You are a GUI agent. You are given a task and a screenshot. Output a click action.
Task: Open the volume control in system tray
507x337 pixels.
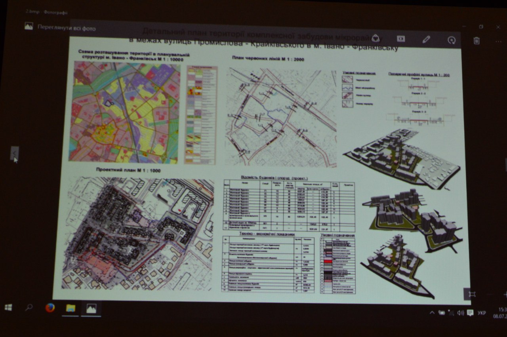[460, 313]
